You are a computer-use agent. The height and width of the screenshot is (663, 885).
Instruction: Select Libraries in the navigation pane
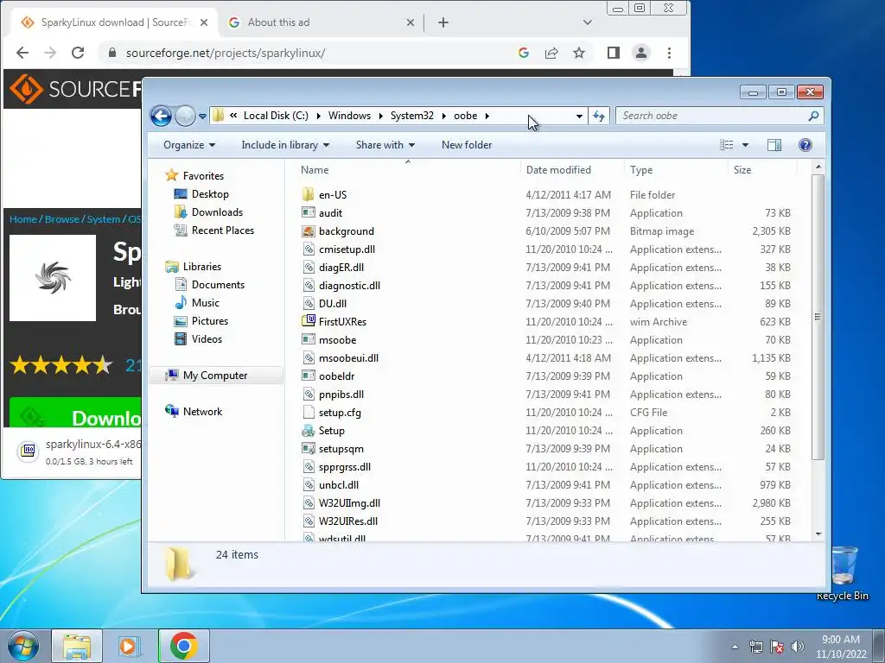(x=202, y=267)
